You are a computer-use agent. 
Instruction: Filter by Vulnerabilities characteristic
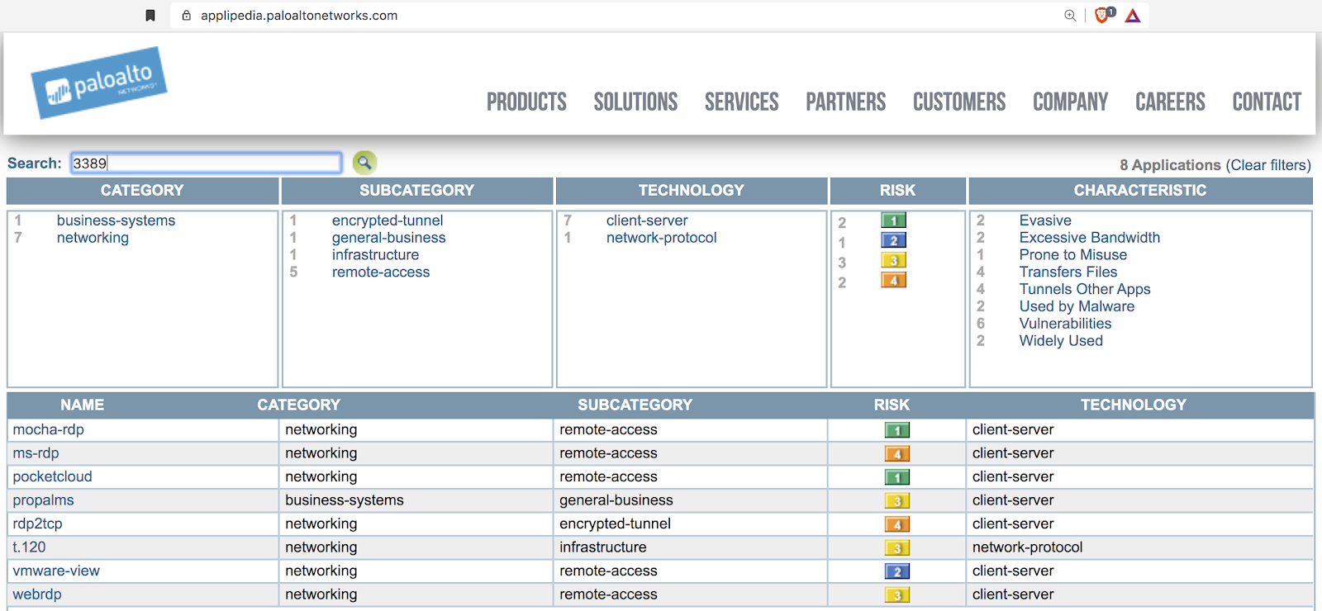coord(1065,324)
